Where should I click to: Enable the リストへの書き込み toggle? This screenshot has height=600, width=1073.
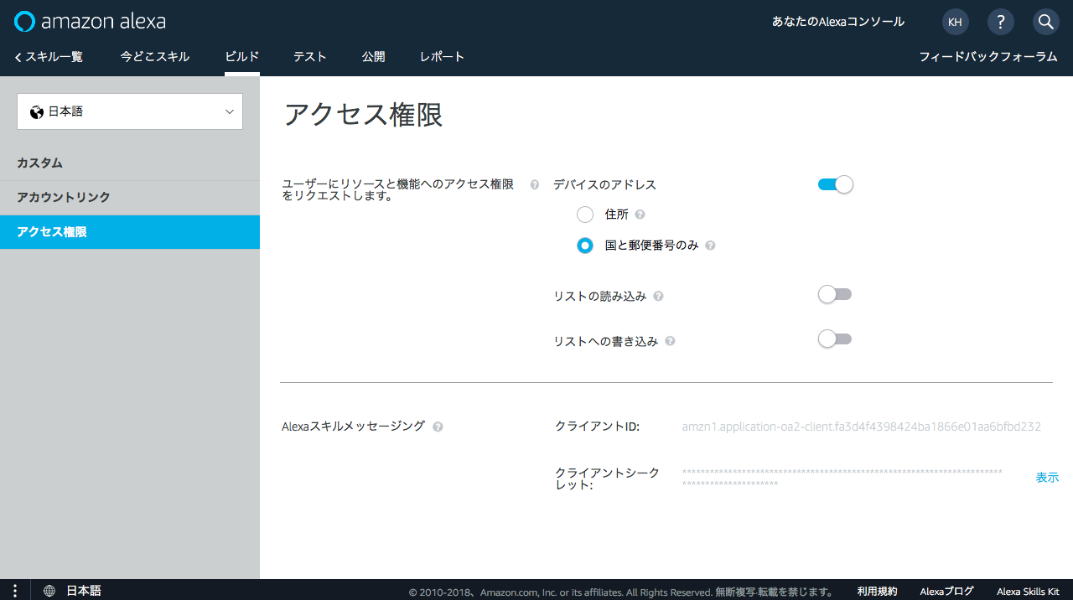(835, 339)
